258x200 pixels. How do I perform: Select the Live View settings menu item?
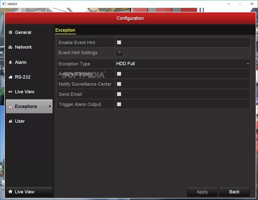point(29,92)
